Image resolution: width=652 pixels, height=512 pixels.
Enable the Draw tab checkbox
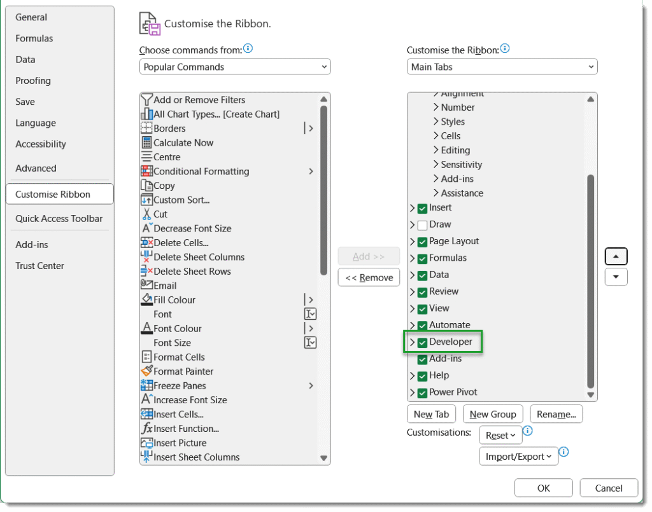click(x=422, y=225)
